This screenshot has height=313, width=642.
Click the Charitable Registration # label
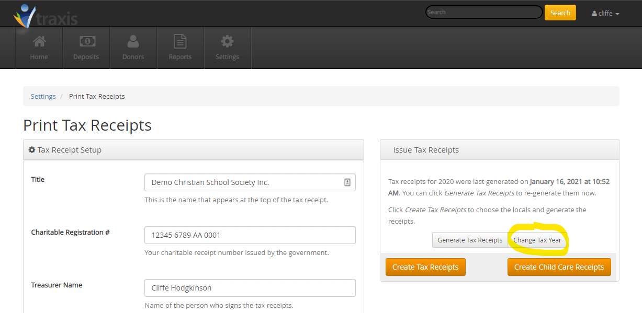click(70, 232)
